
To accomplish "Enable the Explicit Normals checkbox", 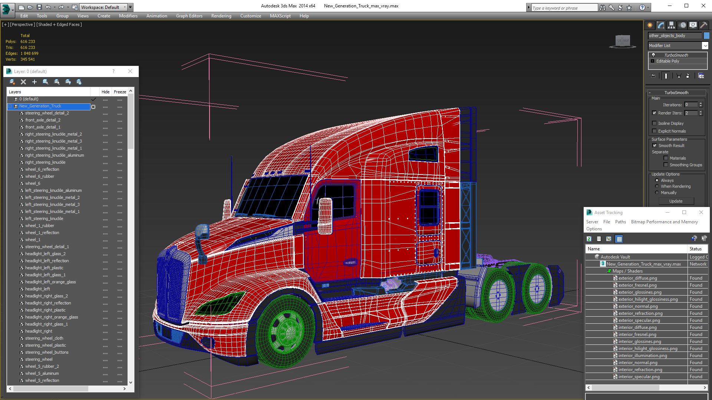I will point(654,131).
